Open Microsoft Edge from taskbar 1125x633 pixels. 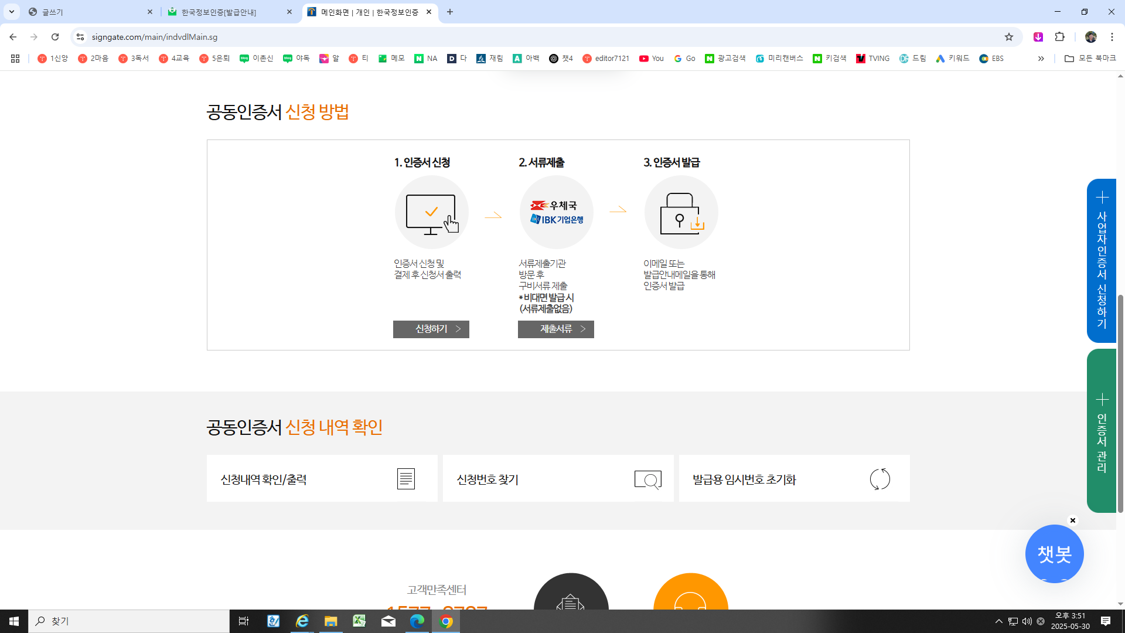[417, 621]
